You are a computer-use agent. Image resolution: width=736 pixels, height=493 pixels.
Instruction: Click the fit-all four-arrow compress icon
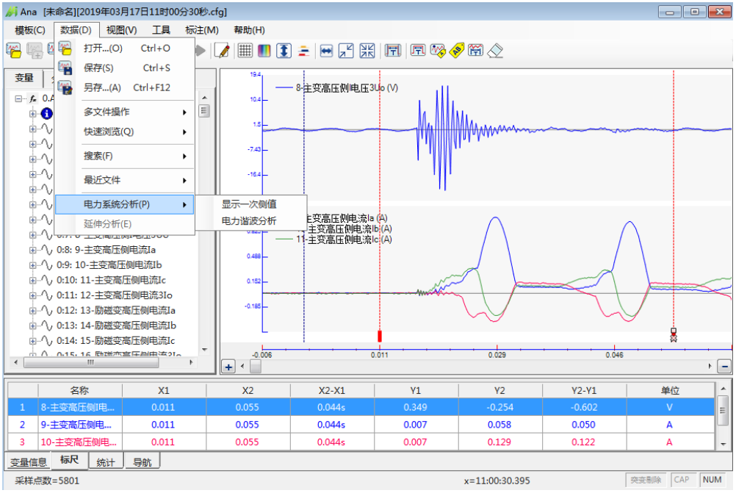(367, 50)
